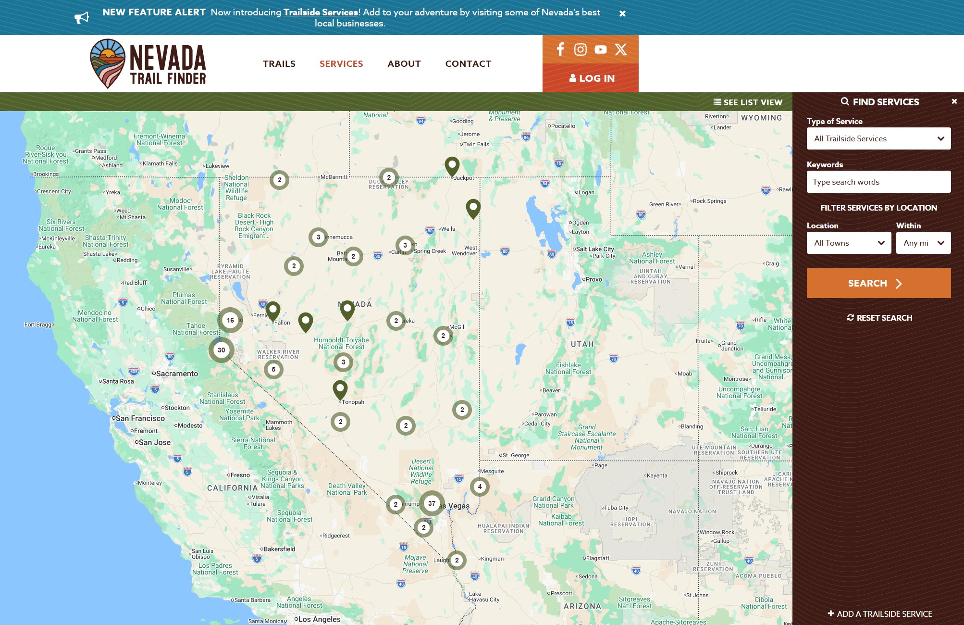Close the Find Services panel
Screen dimensions: 964x625
(954, 101)
